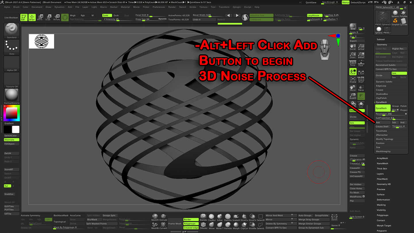414x233 pixels.
Task: Select the Standard brush from the bottom shelf
Action: [x=203, y=216]
